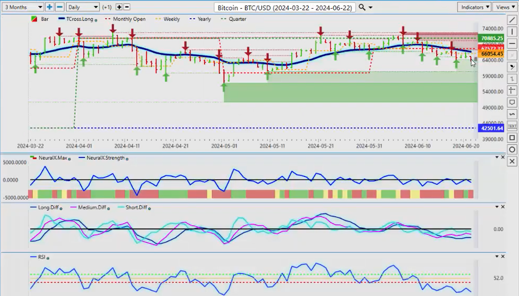
Task: Select the trend line drawing tool
Action: click(512, 20)
